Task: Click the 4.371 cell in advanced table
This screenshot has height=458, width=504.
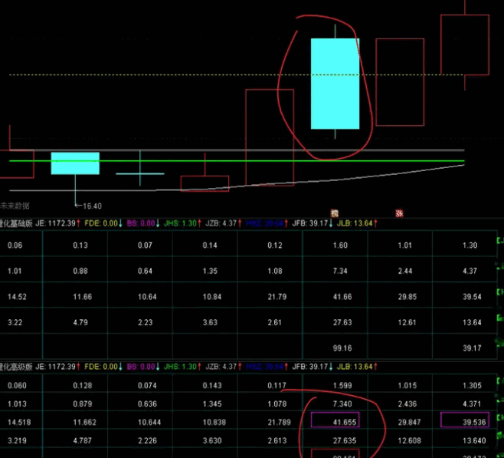Action: click(x=472, y=404)
